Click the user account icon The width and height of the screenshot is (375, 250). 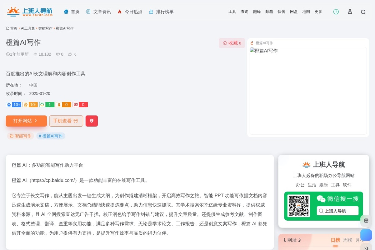click(350, 12)
